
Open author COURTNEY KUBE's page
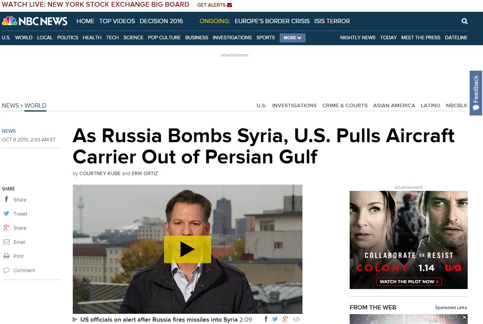(x=100, y=174)
